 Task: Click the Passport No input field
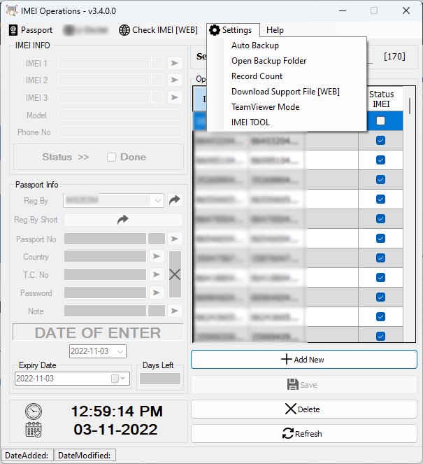[x=106, y=239]
